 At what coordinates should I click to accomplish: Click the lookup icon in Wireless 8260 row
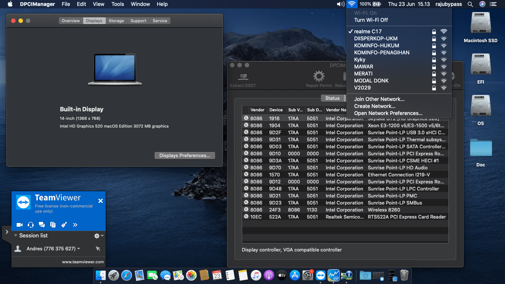246,210
